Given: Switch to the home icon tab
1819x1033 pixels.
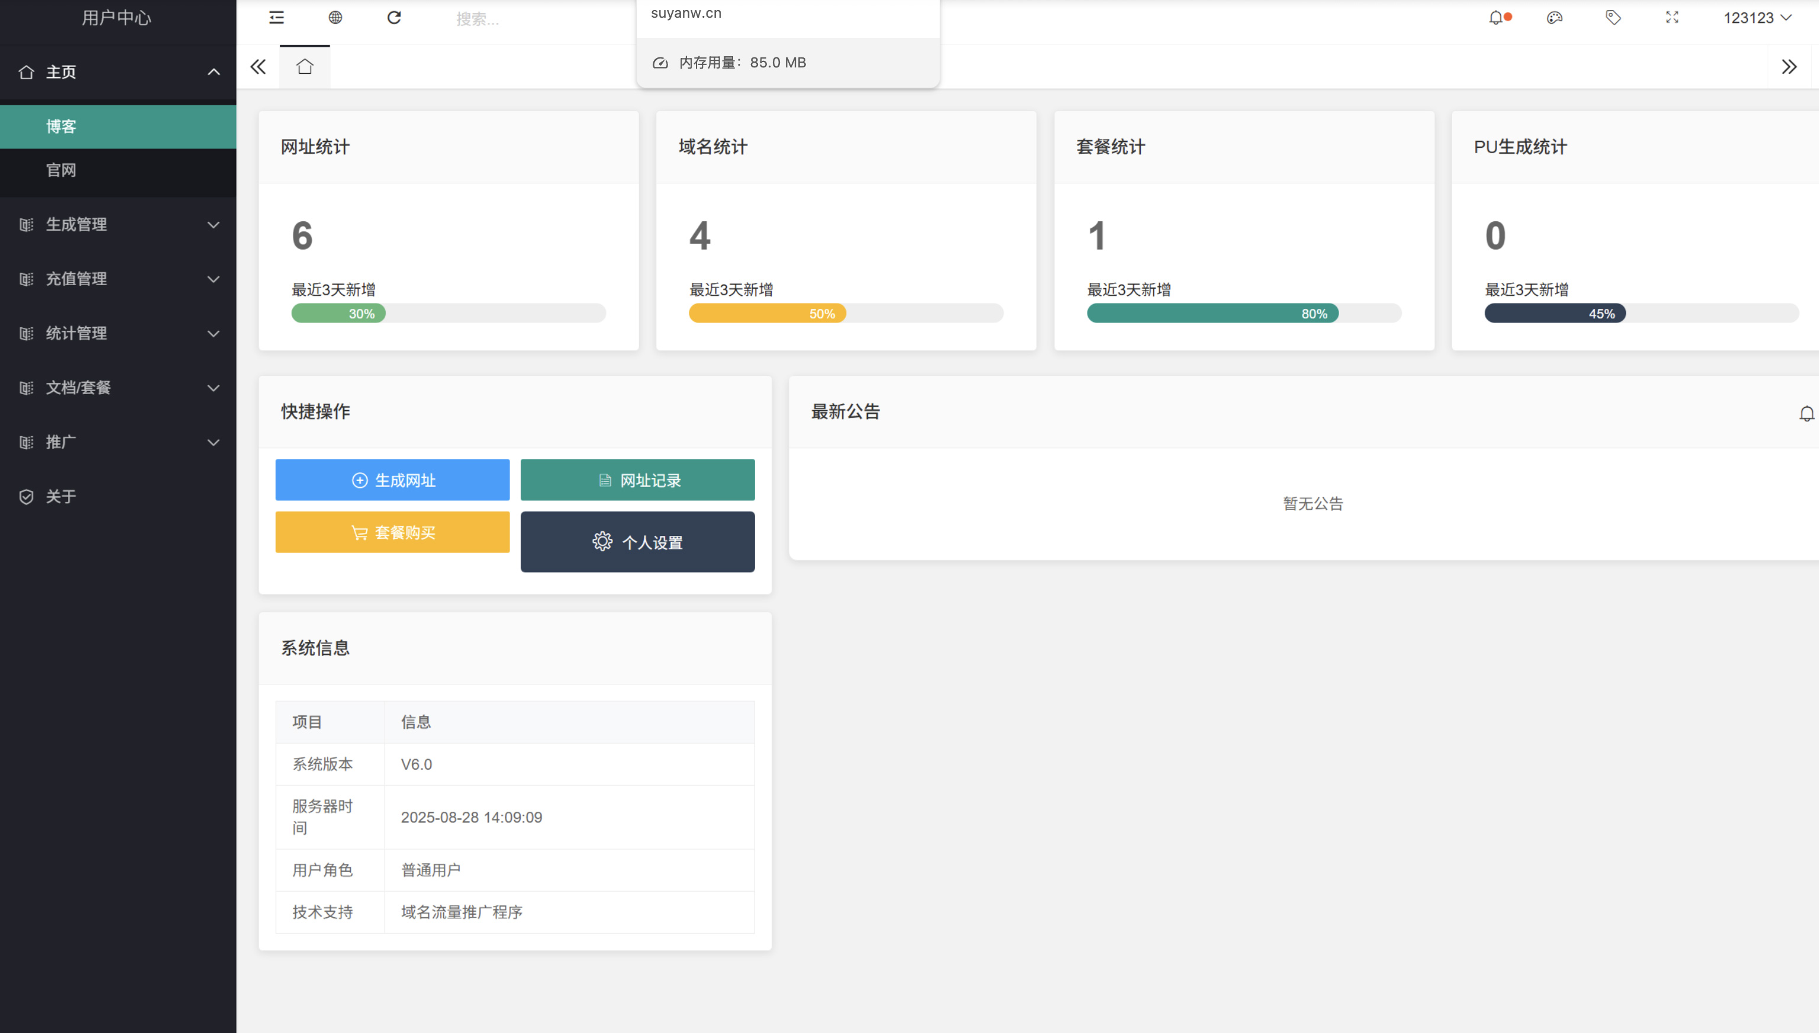Looking at the screenshot, I should pyautogui.click(x=305, y=67).
